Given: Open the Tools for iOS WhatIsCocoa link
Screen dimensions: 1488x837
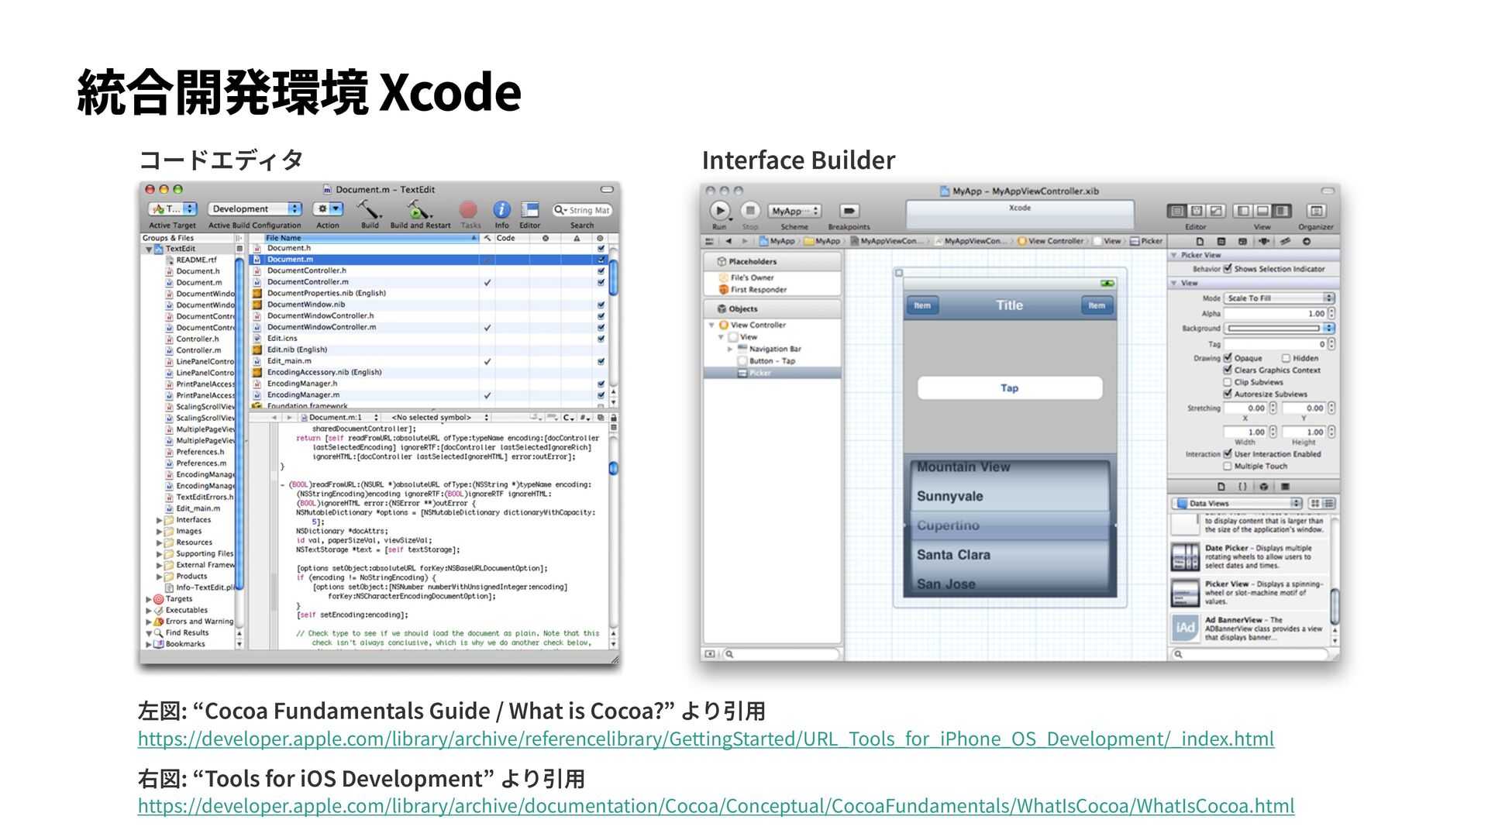Looking at the screenshot, I should click(x=716, y=805).
